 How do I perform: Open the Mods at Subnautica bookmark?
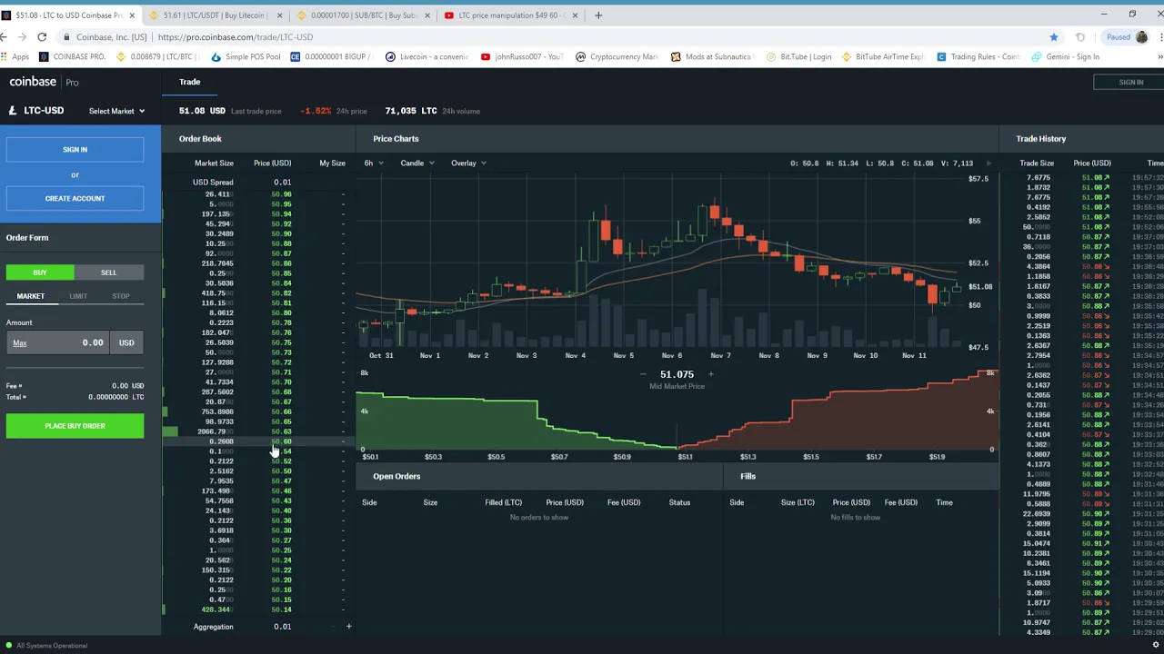tap(712, 56)
